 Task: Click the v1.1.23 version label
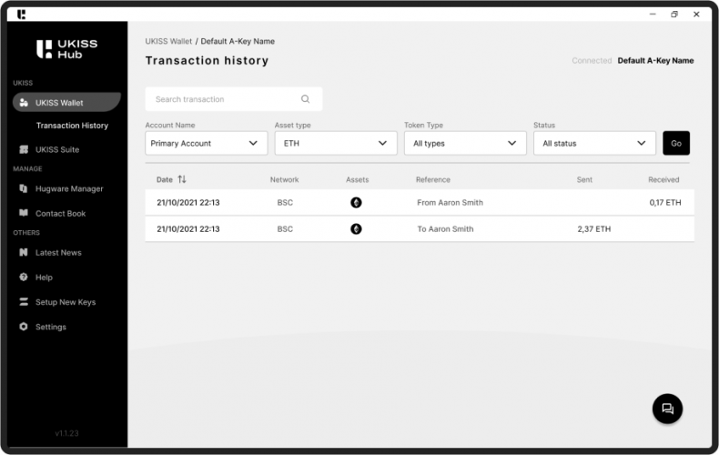point(66,433)
